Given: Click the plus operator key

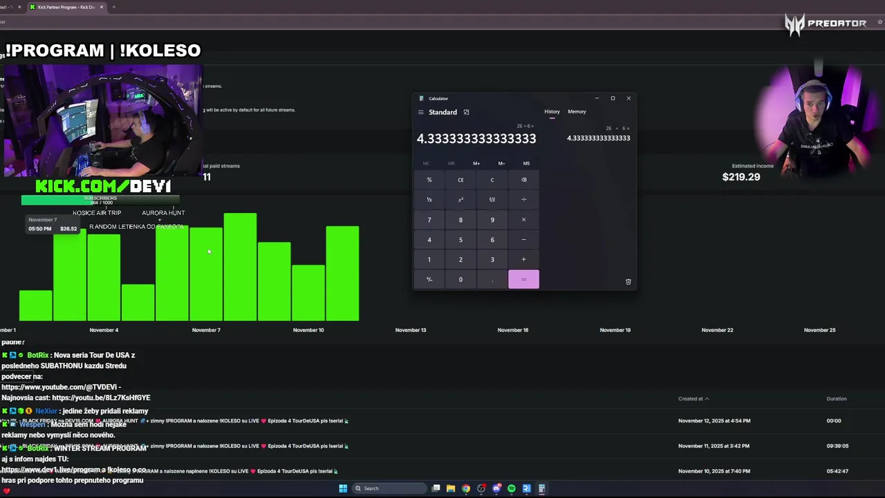Looking at the screenshot, I should [x=523, y=259].
